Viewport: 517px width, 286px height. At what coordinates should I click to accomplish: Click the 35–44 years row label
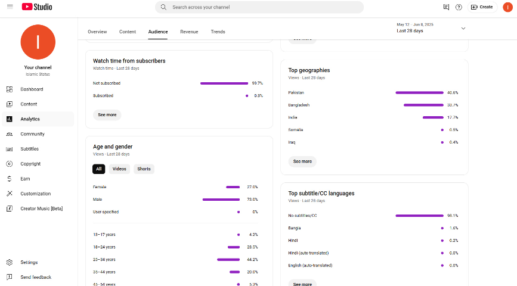coord(104,272)
